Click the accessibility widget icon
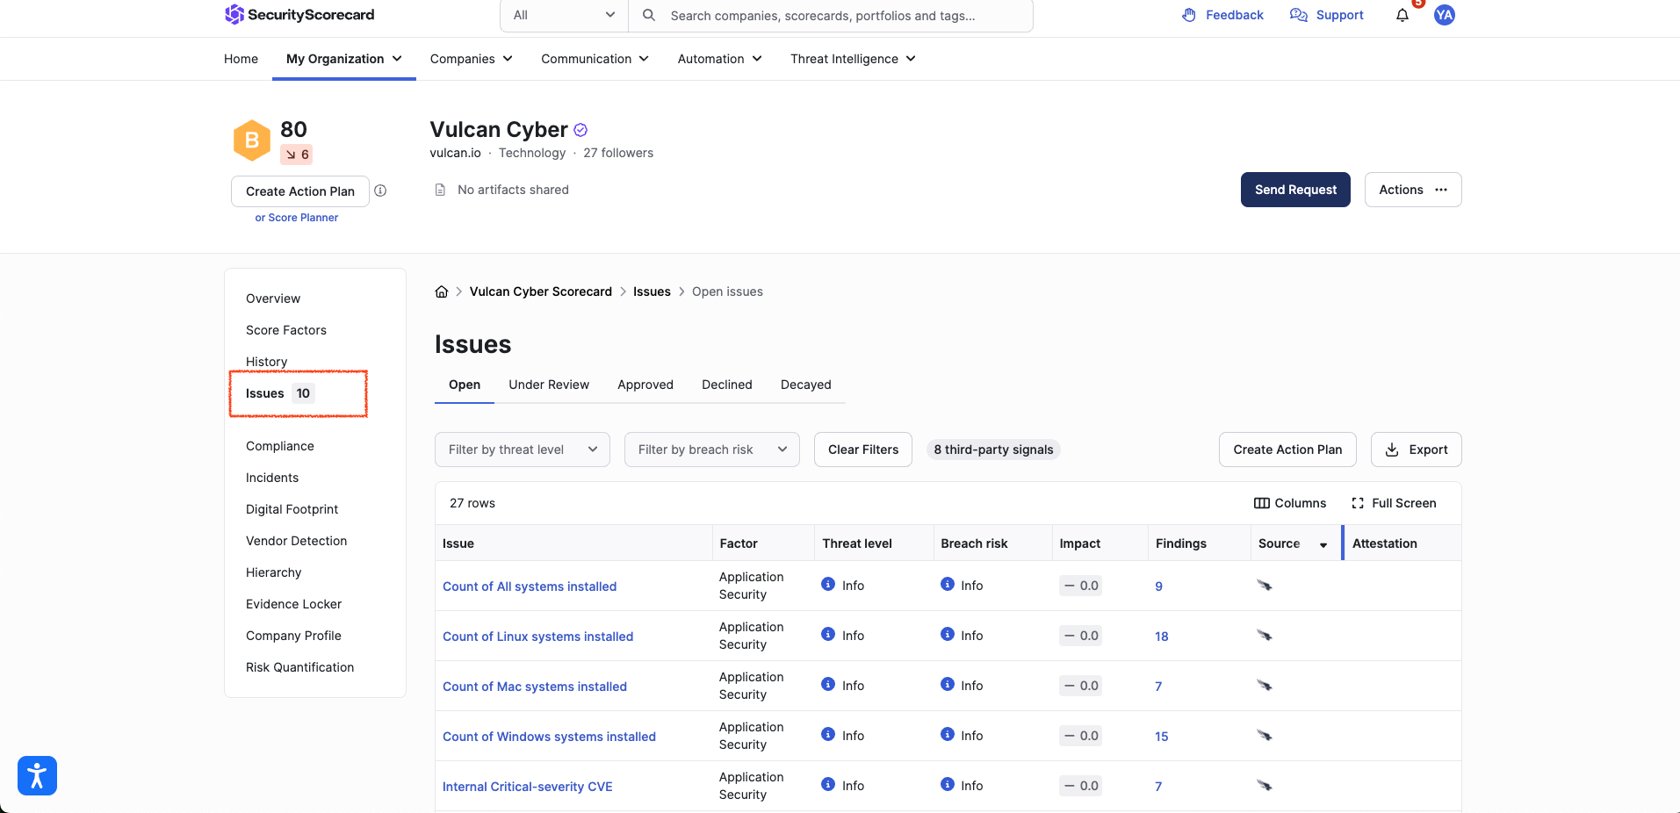 coord(37,775)
